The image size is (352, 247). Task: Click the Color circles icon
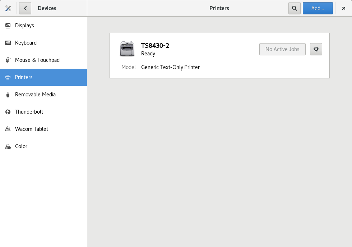pos(8,147)
